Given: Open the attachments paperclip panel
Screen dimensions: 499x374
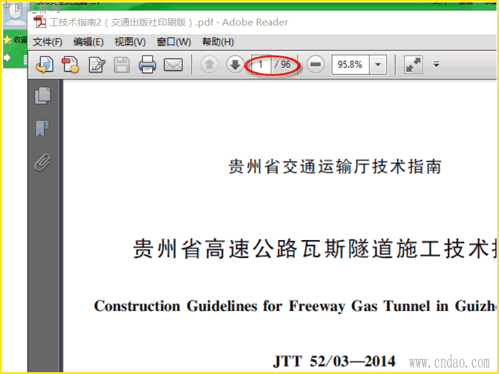Looking at the screenshot, I should coord(42,163).
